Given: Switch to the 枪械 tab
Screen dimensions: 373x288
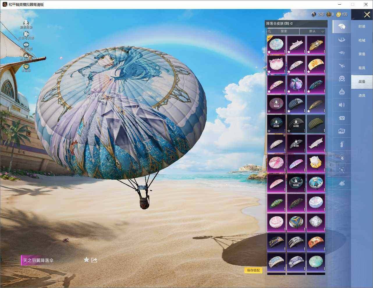Looking at the screenshot, I should (362, 40).
